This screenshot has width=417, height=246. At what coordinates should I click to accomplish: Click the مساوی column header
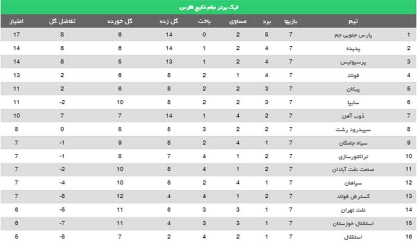[238, 21]
